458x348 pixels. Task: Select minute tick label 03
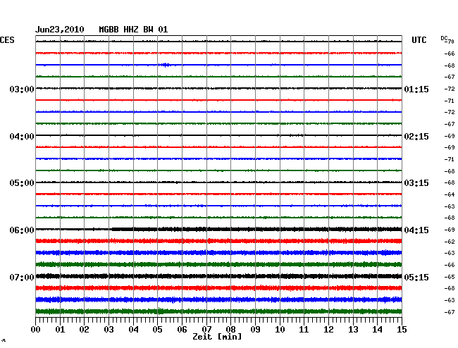coord(109,329)
